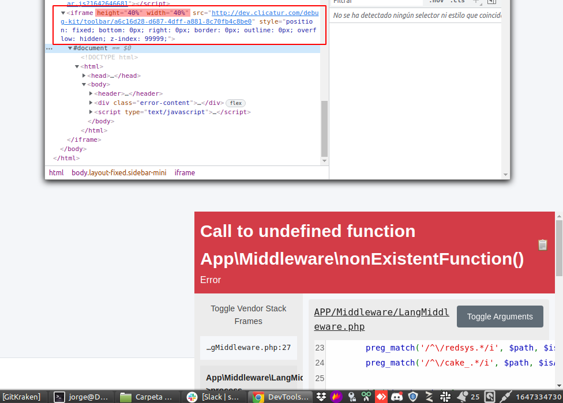The height and width of the screenshot is (403, 563).
Task: Select the width="40%" attribute
Action: (x=168, y=13)
